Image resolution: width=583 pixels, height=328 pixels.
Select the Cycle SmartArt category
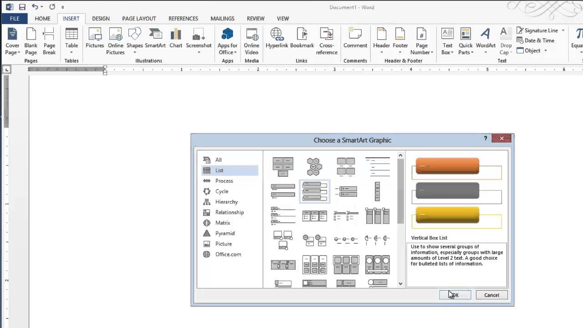tap(230, 191)
